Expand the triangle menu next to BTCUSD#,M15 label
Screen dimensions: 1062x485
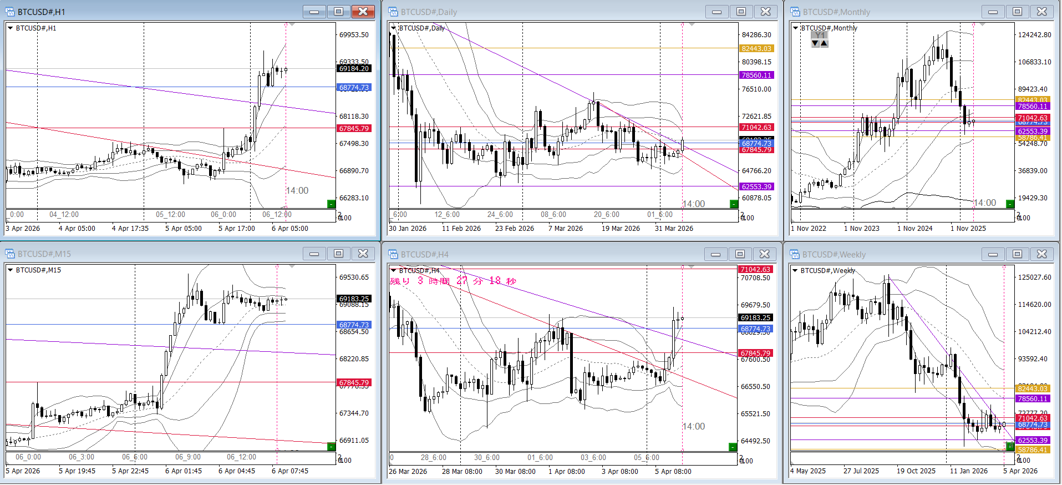tap(10, 270)
